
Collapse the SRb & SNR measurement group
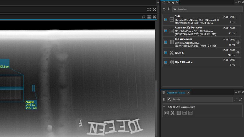pos(164,107)
